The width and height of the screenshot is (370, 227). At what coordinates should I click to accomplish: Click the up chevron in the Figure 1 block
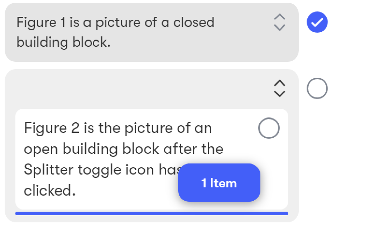pos(280,17)
